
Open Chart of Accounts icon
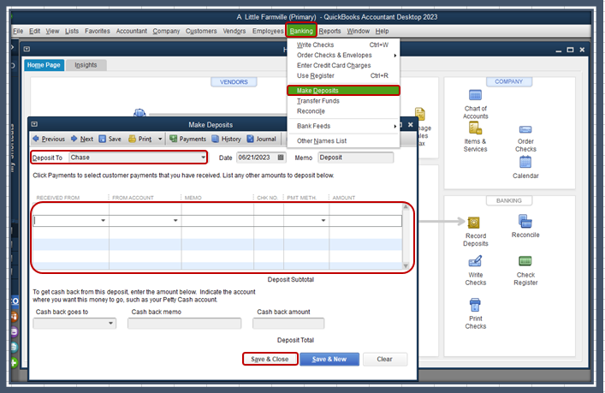pos(475,95)
